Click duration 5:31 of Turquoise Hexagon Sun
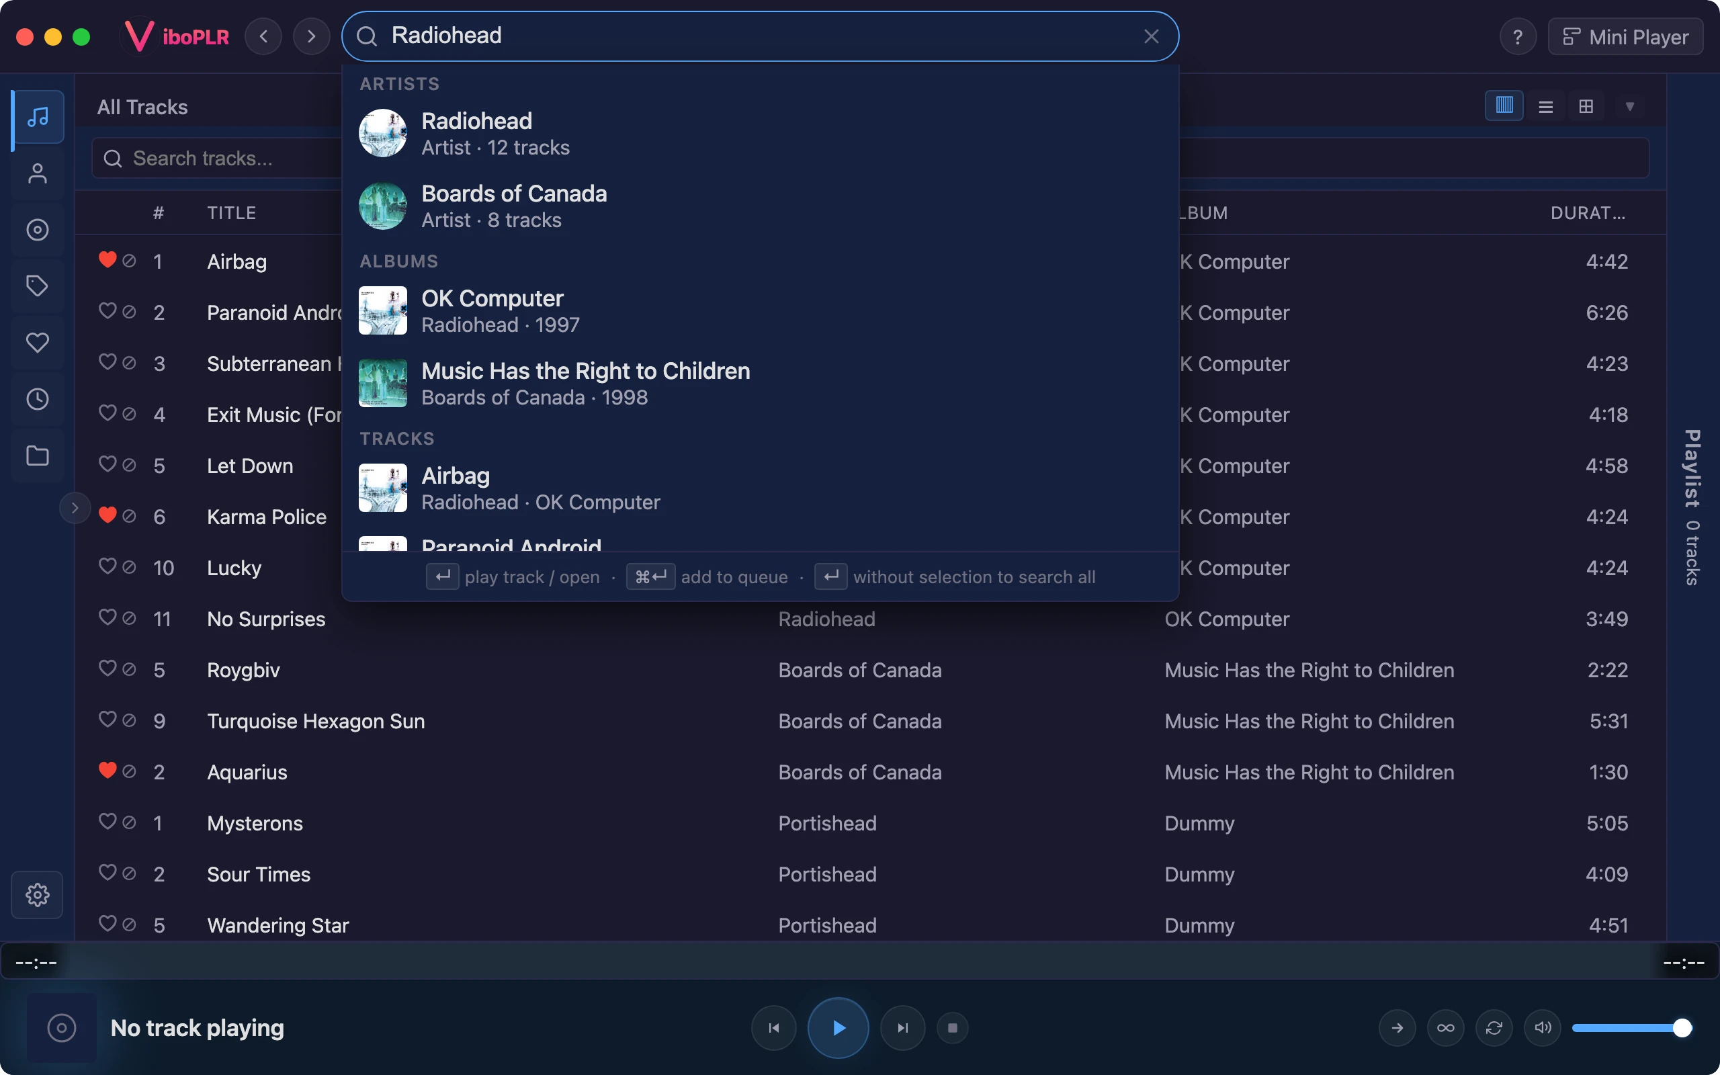The image size is (1720, 1075). [x=1608, y=721]
